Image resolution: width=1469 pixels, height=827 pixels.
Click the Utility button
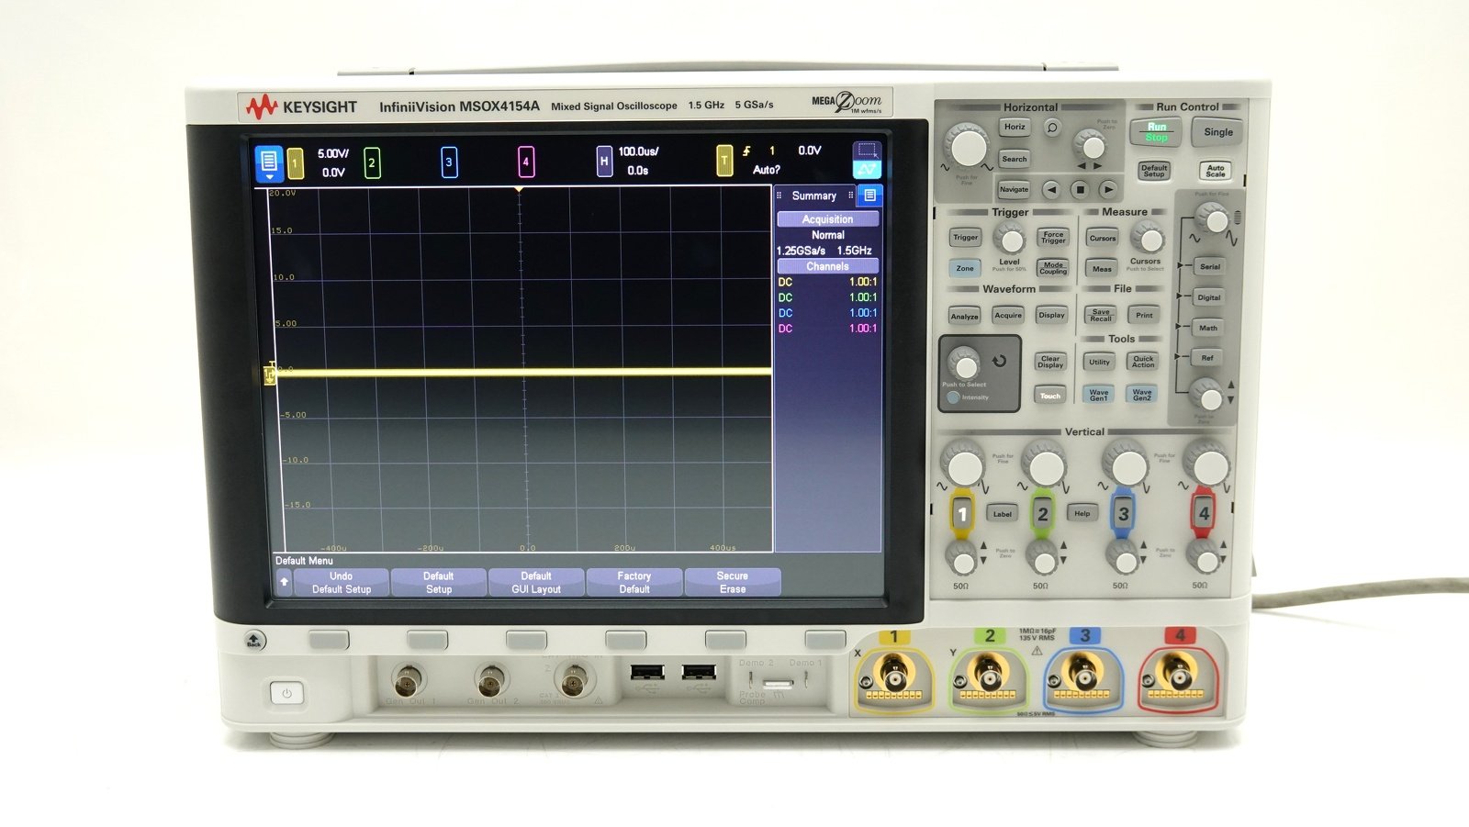tap(1099, 363)
